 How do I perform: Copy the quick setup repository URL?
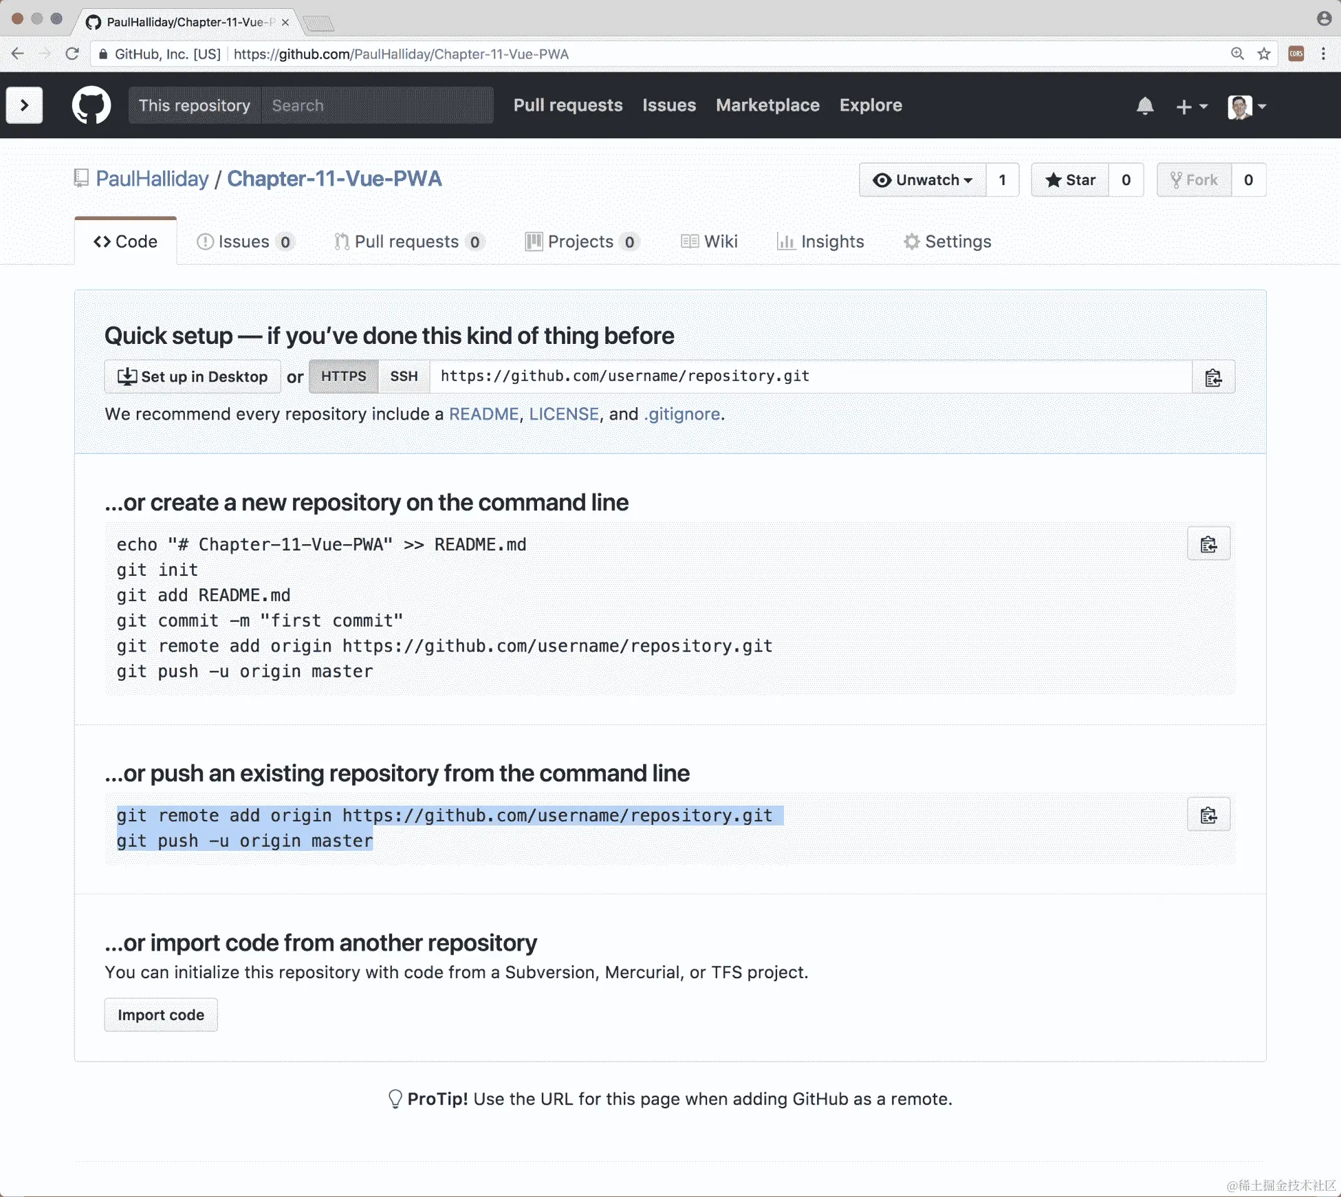[1213, 377]
